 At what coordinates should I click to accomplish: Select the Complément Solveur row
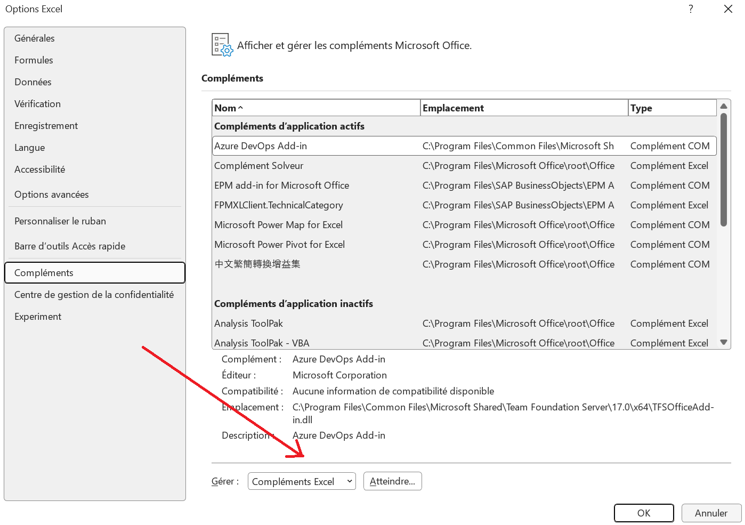pos(464,166)
